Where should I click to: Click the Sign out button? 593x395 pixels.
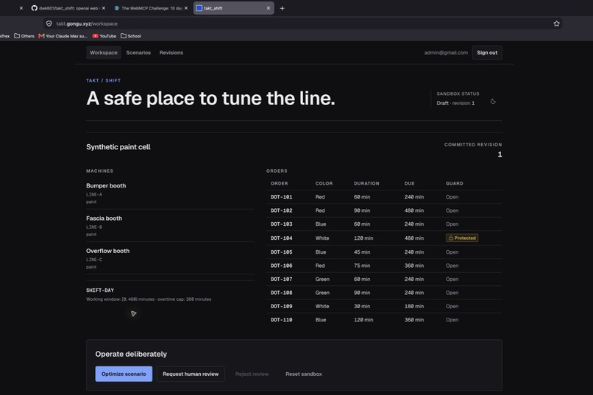click(487, 52)
